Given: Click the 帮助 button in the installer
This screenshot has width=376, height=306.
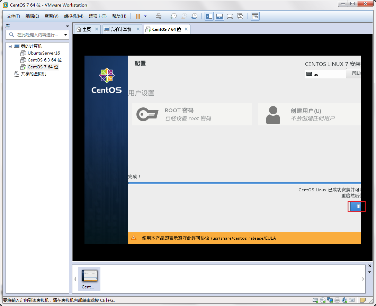Looking at the screenshot, I should pos(354,73).
